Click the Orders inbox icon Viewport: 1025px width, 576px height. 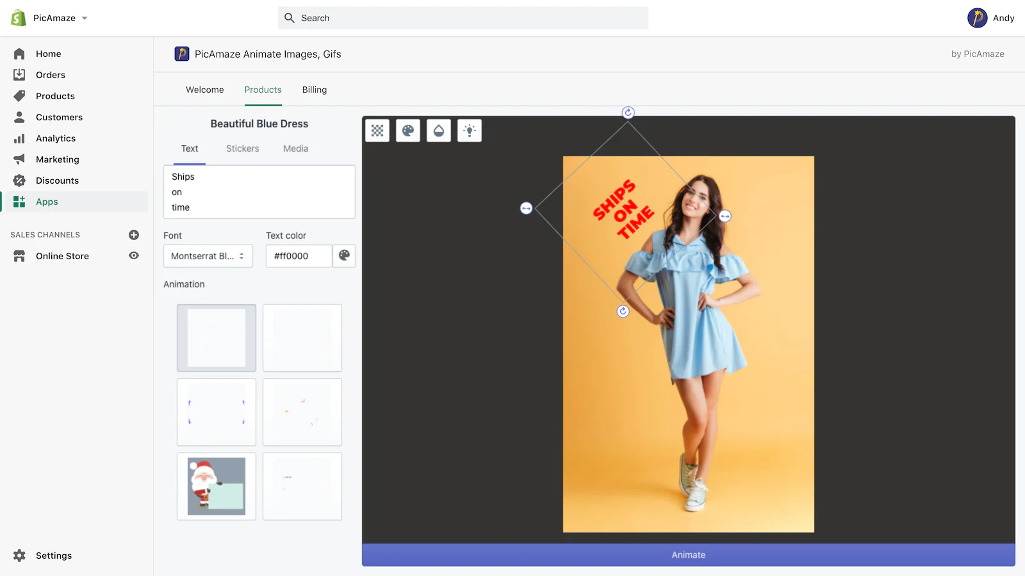[19, 75]
